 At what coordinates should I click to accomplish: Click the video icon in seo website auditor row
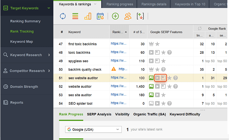[157, 78]
